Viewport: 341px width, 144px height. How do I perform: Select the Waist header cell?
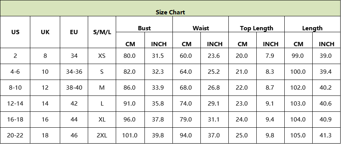[200, 24]
